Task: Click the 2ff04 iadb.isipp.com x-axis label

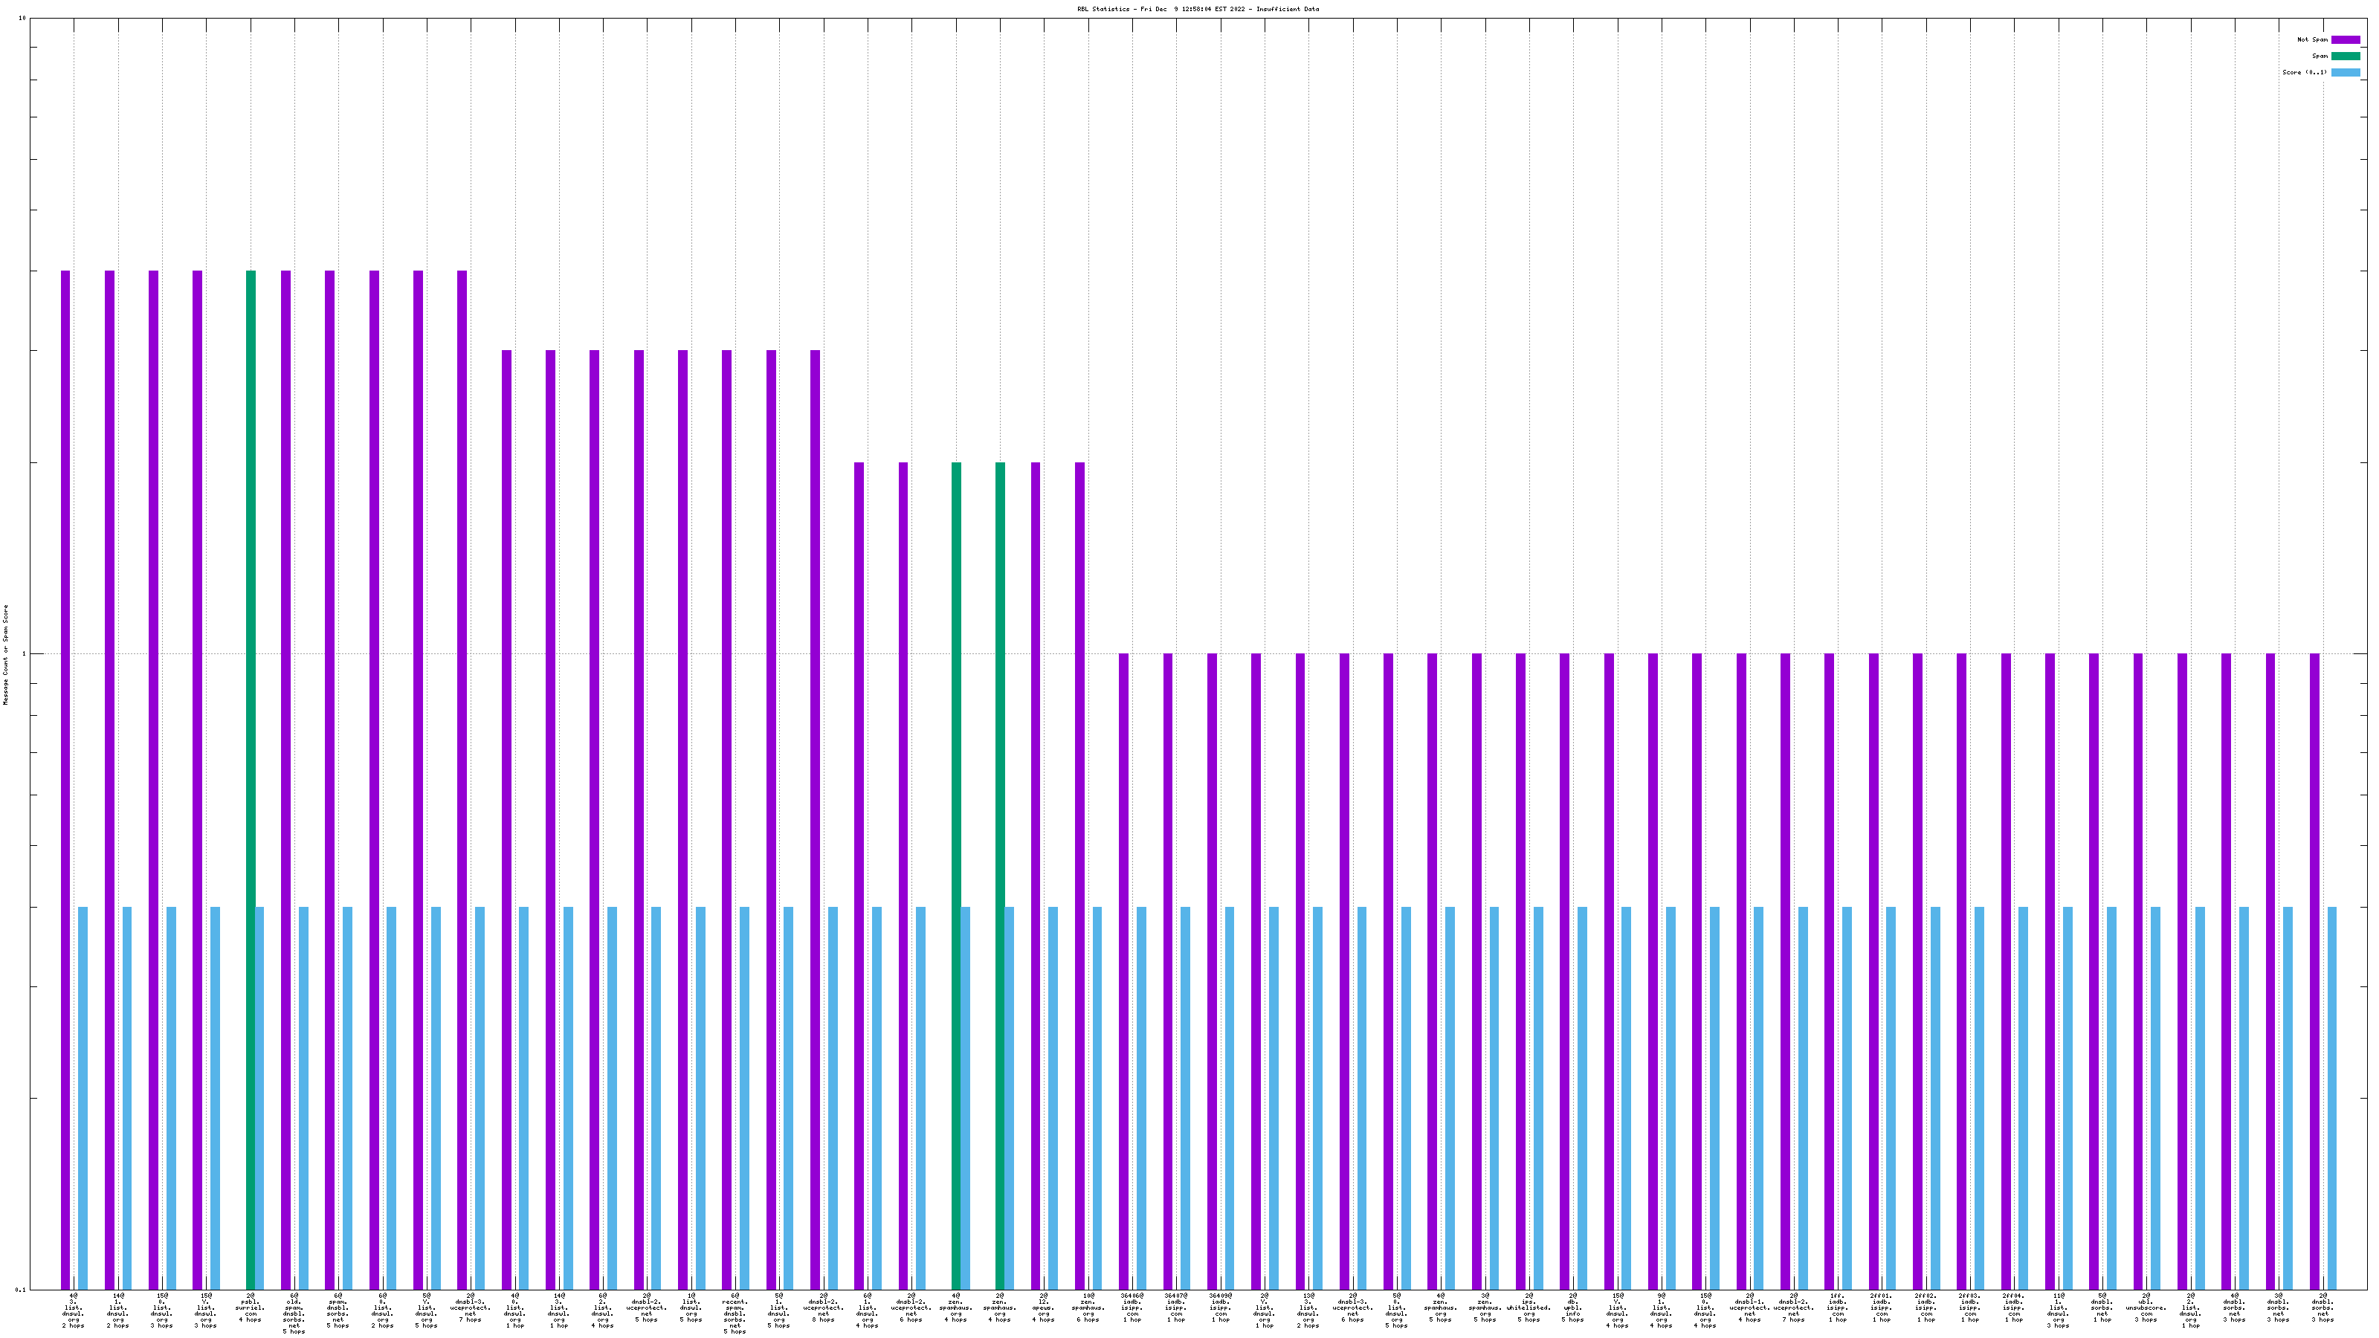Action: click(x=2013, y=1308)
